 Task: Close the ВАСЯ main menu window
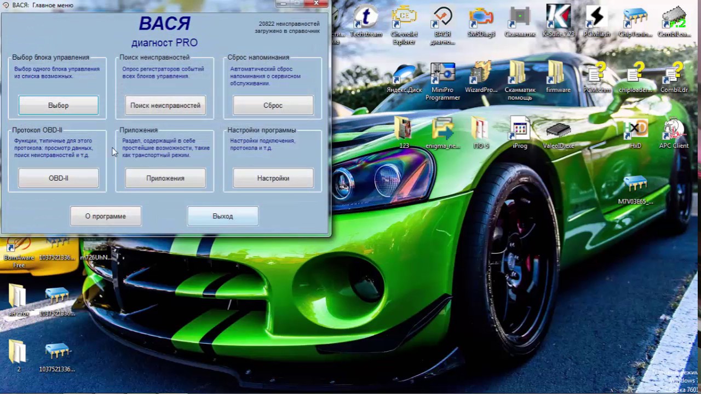[x=317, y=4]
